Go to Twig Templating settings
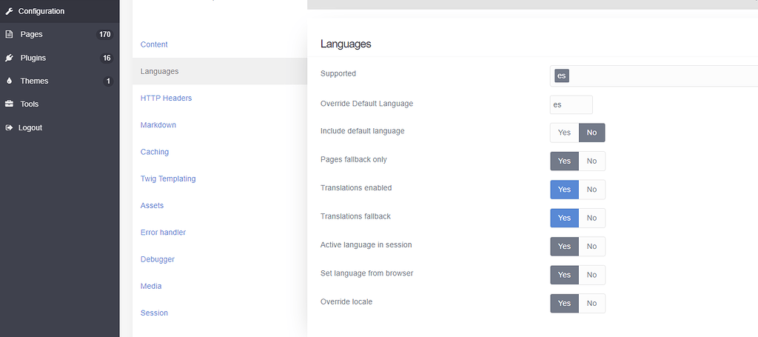This screenshot has height=337, width=758. 168,178
